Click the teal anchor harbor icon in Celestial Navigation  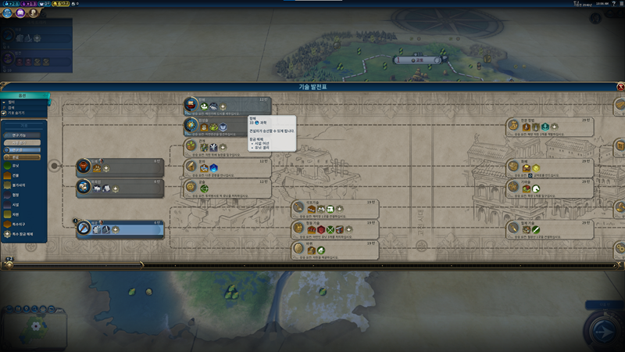545,128
